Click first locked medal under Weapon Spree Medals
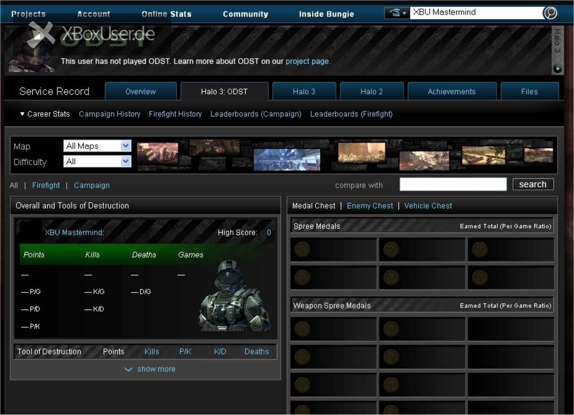Screen dimensions: 574x415 click(x=302, y=329)
